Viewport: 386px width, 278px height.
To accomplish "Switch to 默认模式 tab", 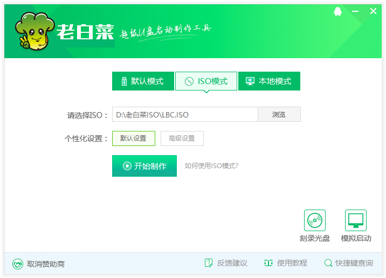I will click(x=143, y=81).
